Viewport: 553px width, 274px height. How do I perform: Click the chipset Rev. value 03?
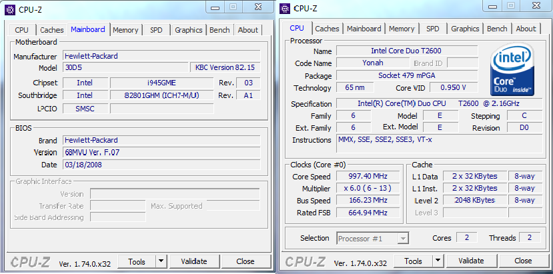pyautogui.click(x=249, y=83)
